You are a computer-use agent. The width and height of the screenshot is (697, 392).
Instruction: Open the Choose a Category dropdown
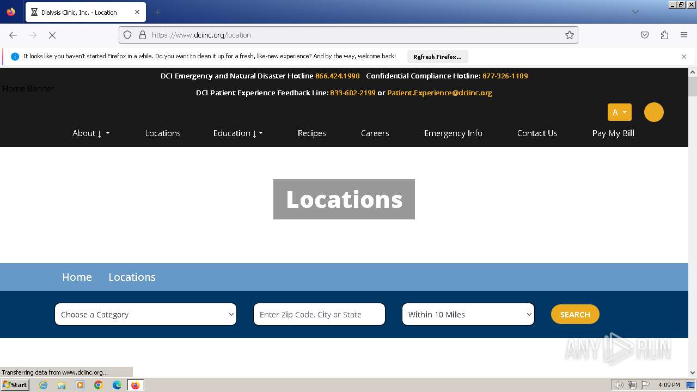145,314
